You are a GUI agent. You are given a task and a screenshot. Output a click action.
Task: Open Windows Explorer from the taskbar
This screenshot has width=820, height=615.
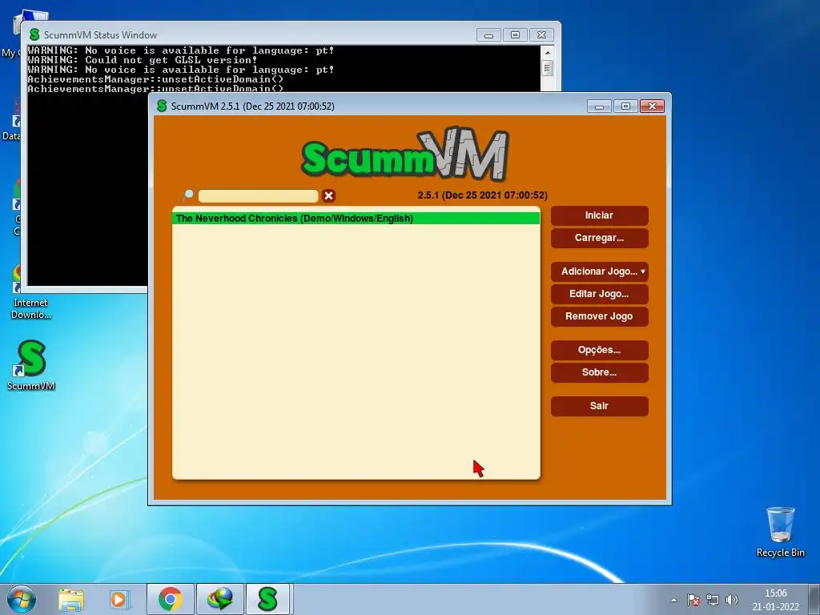pos(71,599)
